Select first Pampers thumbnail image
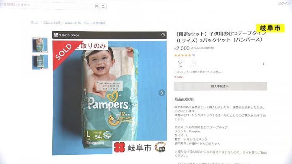This screenshot has height=164, width=292. click(x=40, y=45)
